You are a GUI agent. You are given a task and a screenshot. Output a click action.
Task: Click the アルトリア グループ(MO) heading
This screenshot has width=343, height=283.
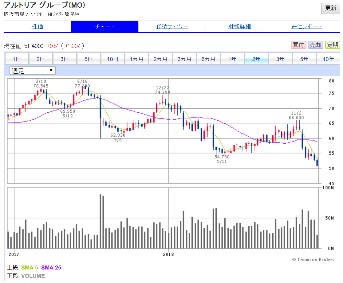point(45,5)
